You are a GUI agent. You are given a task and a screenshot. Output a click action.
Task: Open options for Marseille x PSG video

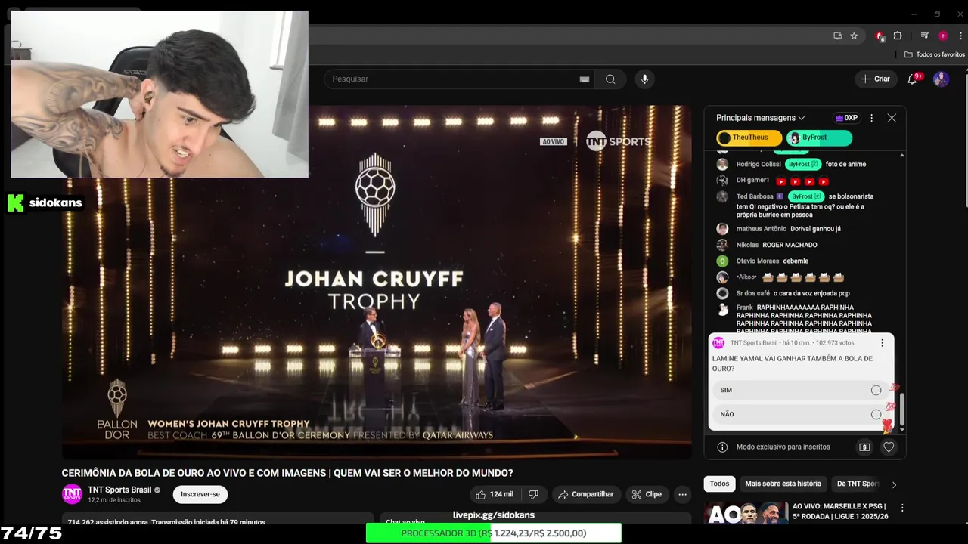(901, 508)
